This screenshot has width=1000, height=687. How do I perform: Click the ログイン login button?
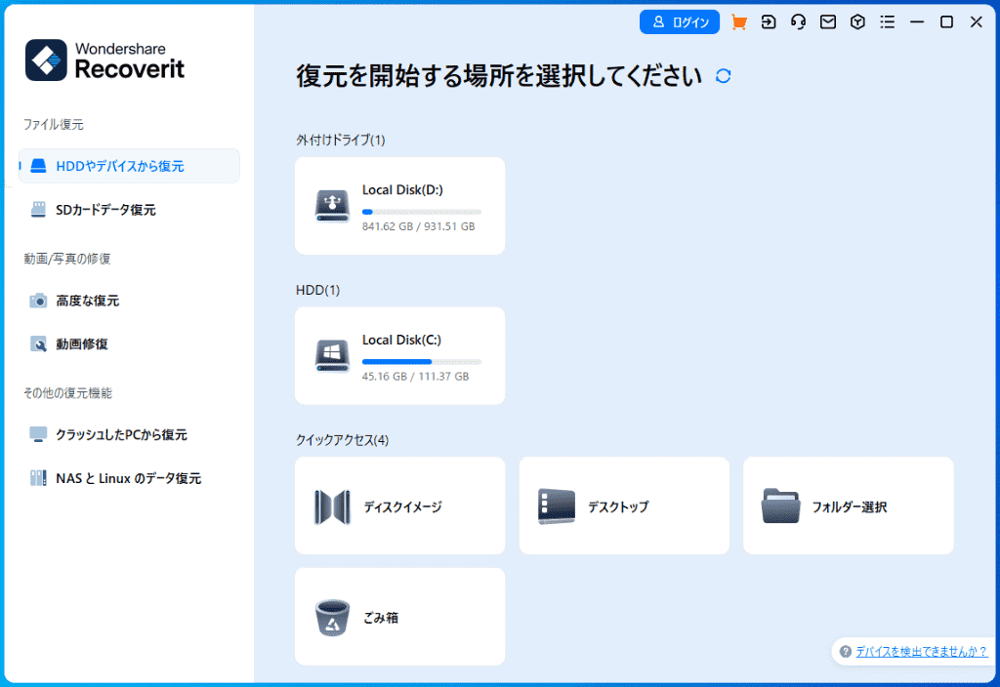click(x=680, y=22)
